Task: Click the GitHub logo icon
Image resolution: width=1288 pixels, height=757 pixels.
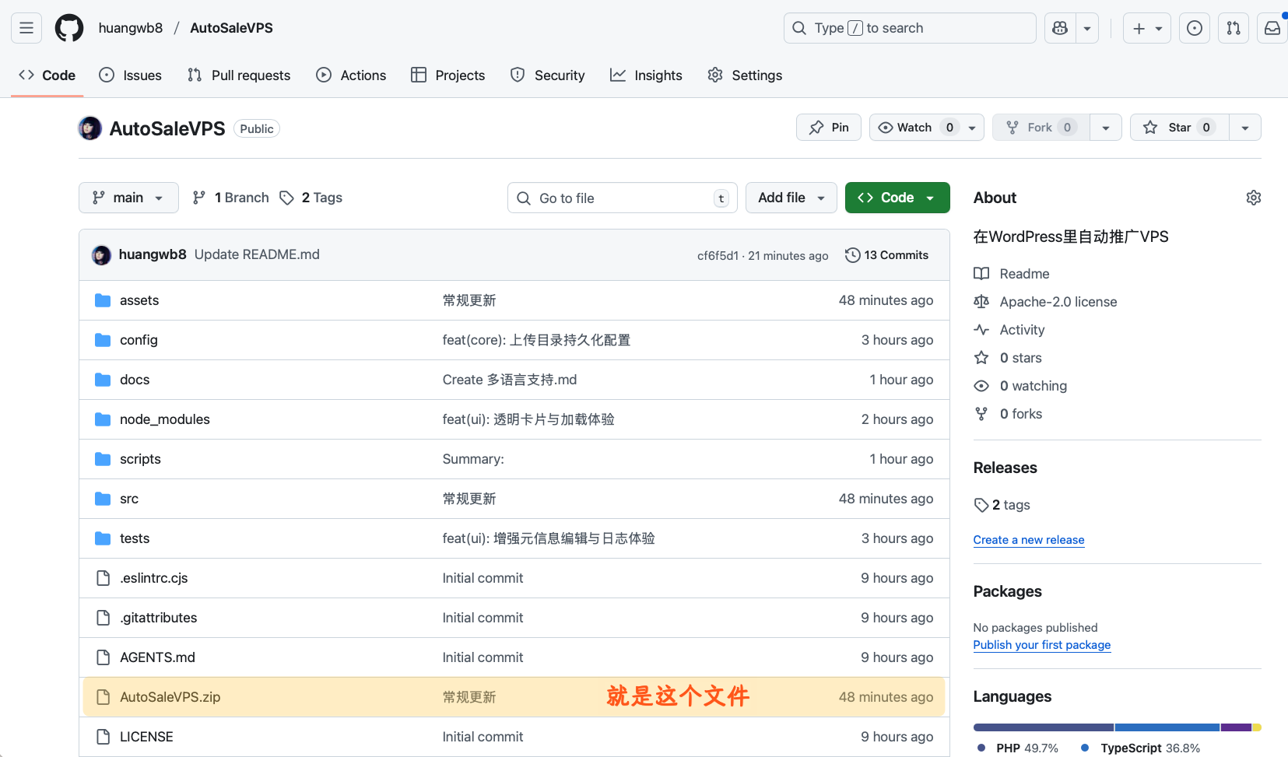Action: (69, 28)
